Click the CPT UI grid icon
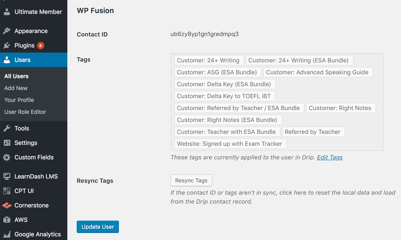Viewport: 401px width, 240px height. [7, 191]
